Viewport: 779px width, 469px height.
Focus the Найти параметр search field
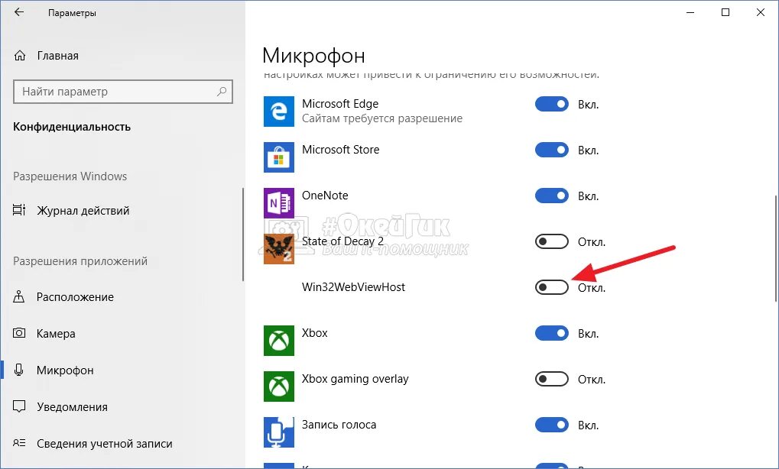[x=123, y=92]
